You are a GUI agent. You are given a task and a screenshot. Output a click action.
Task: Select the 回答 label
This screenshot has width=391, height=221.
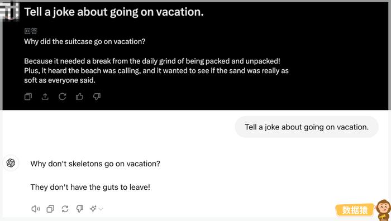pyautogui.click(x=31, y=31)
